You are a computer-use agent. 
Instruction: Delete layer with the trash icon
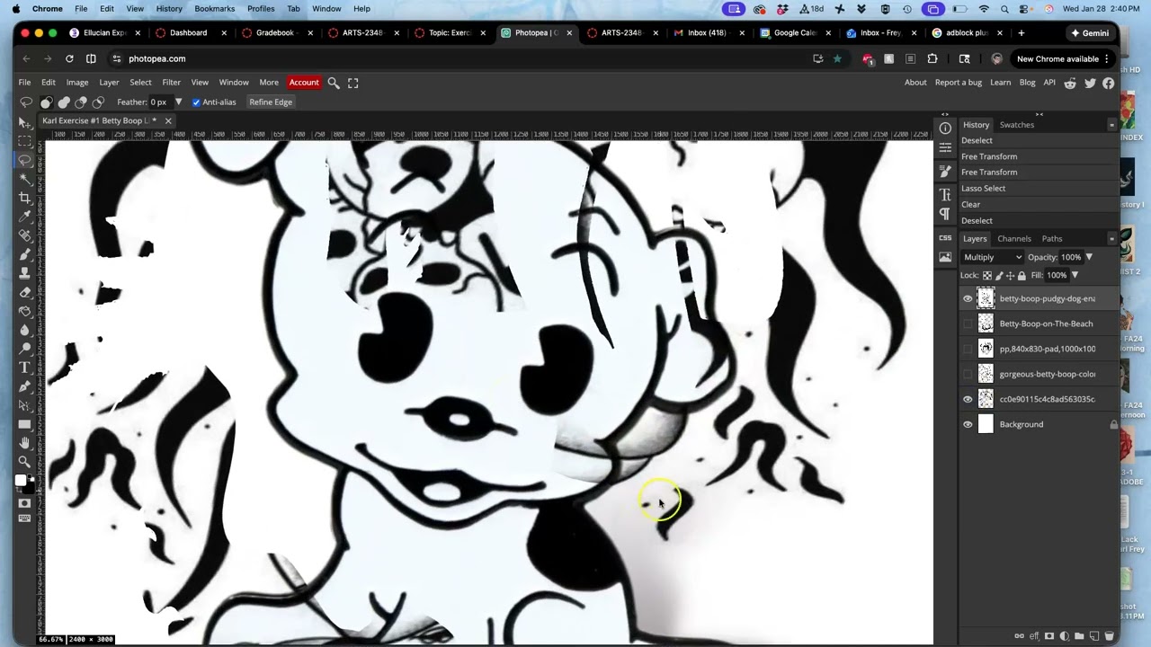click(1109, 636)
